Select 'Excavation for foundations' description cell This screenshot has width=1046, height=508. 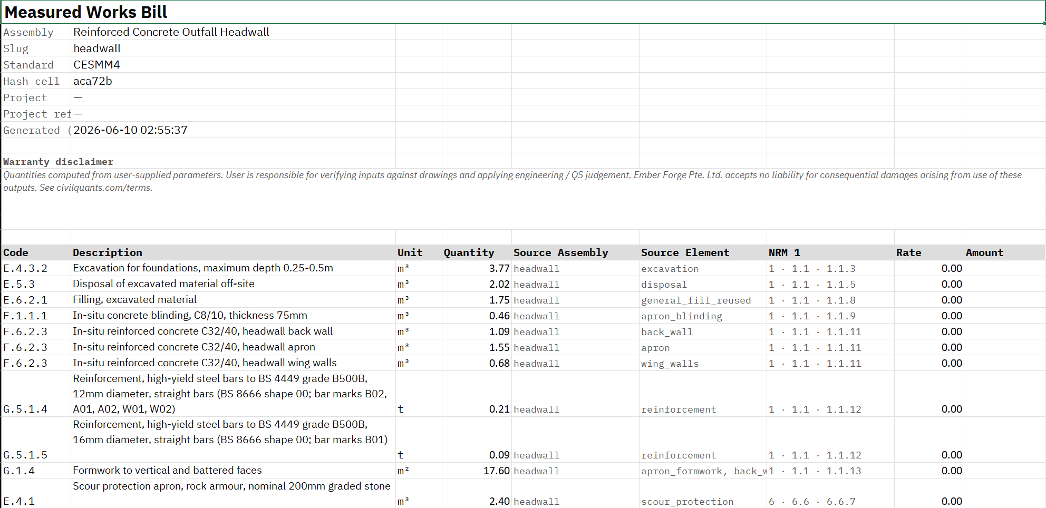[233, 268]
